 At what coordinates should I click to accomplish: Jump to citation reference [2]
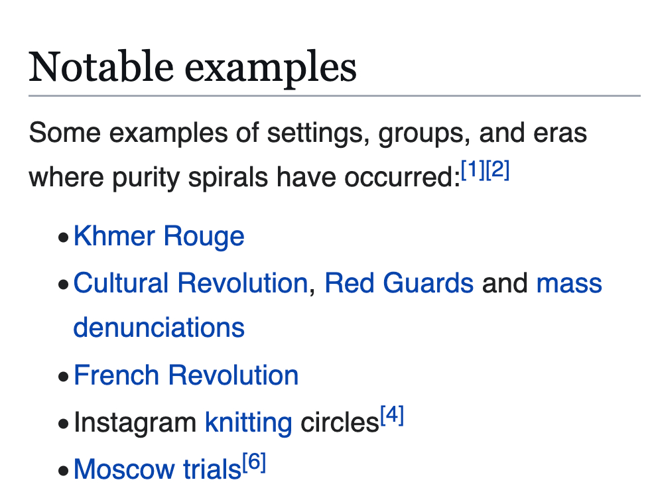pyautogui.click(x=497, y=171)
